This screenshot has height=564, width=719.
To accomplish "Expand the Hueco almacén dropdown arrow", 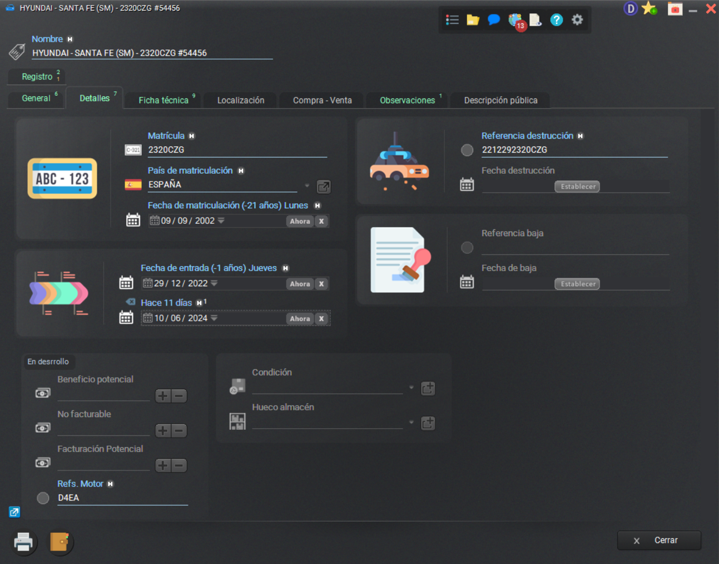I will click(x=411, y=423).
